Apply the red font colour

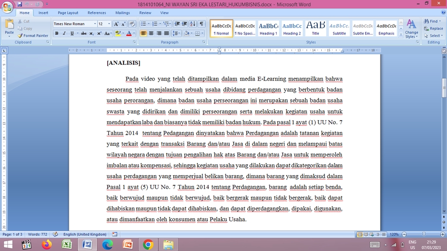[129, 34]
